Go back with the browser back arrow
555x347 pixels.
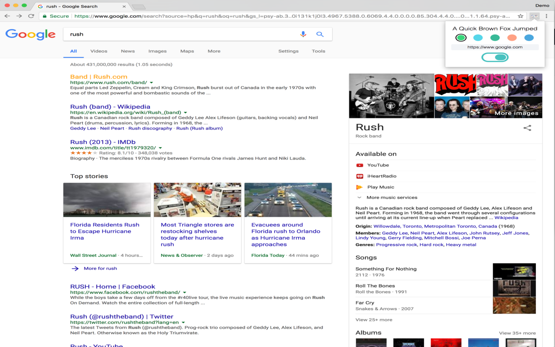[7, 16]
